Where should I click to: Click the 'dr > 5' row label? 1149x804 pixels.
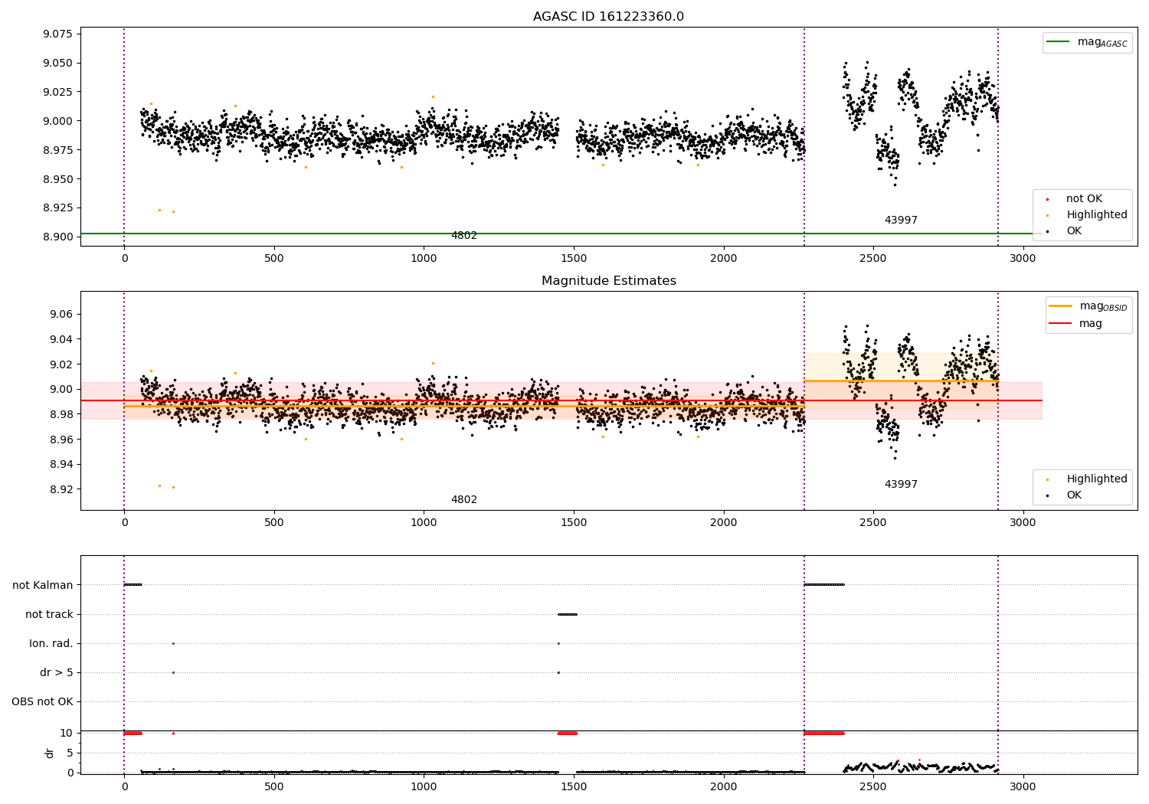click(57, 673)
